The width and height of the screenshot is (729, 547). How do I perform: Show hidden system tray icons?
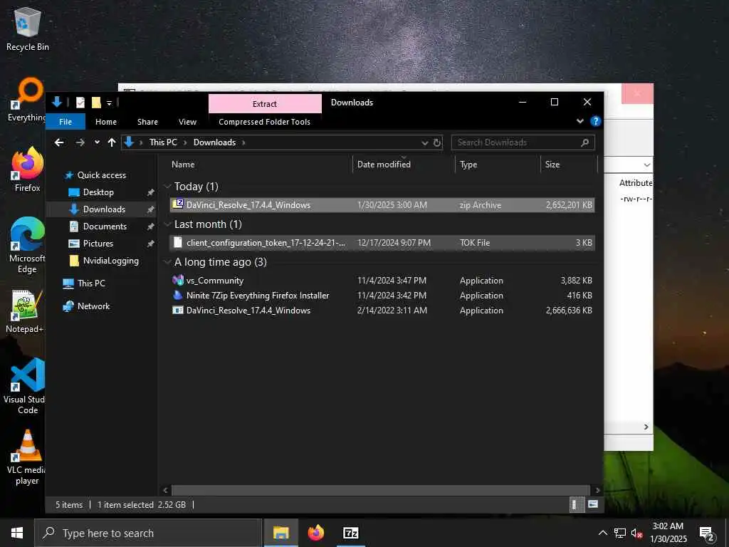coord(602,533)
